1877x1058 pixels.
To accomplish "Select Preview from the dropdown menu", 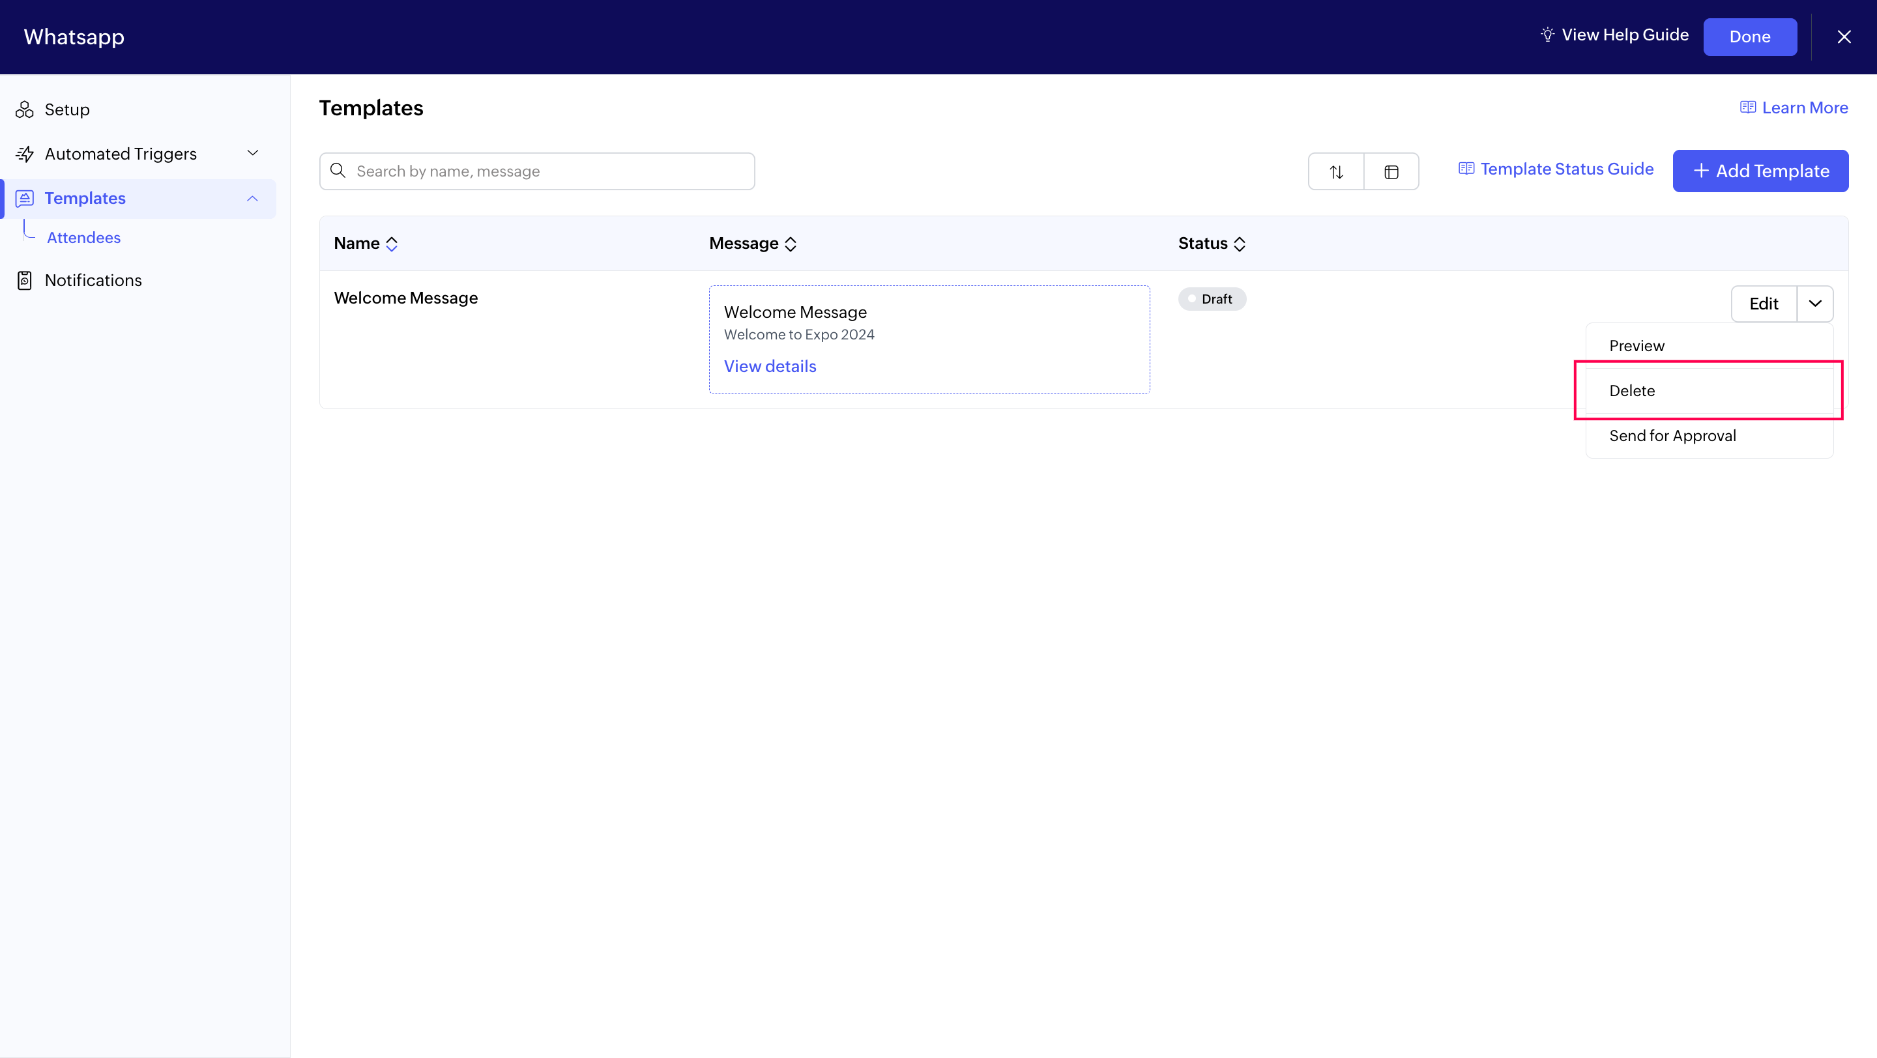I will [1637, 346].
